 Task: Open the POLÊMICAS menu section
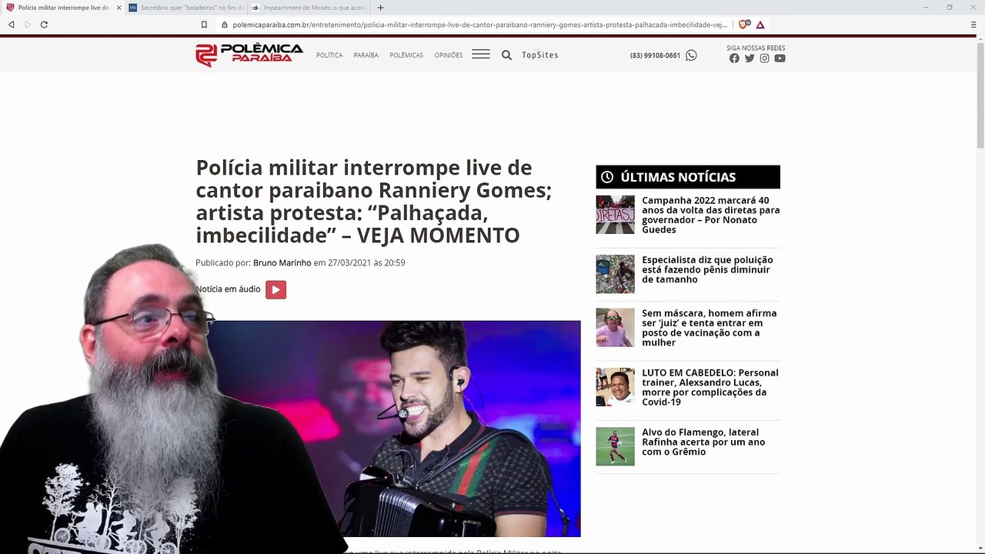click(x=406, y=55)
